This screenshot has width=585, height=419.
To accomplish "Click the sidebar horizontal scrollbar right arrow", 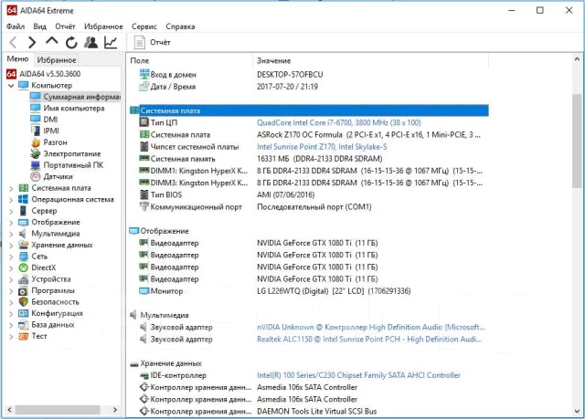I will tap(115, 410).
